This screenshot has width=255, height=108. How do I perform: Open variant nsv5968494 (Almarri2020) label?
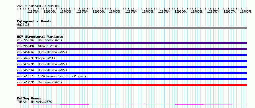coord(38,46)
